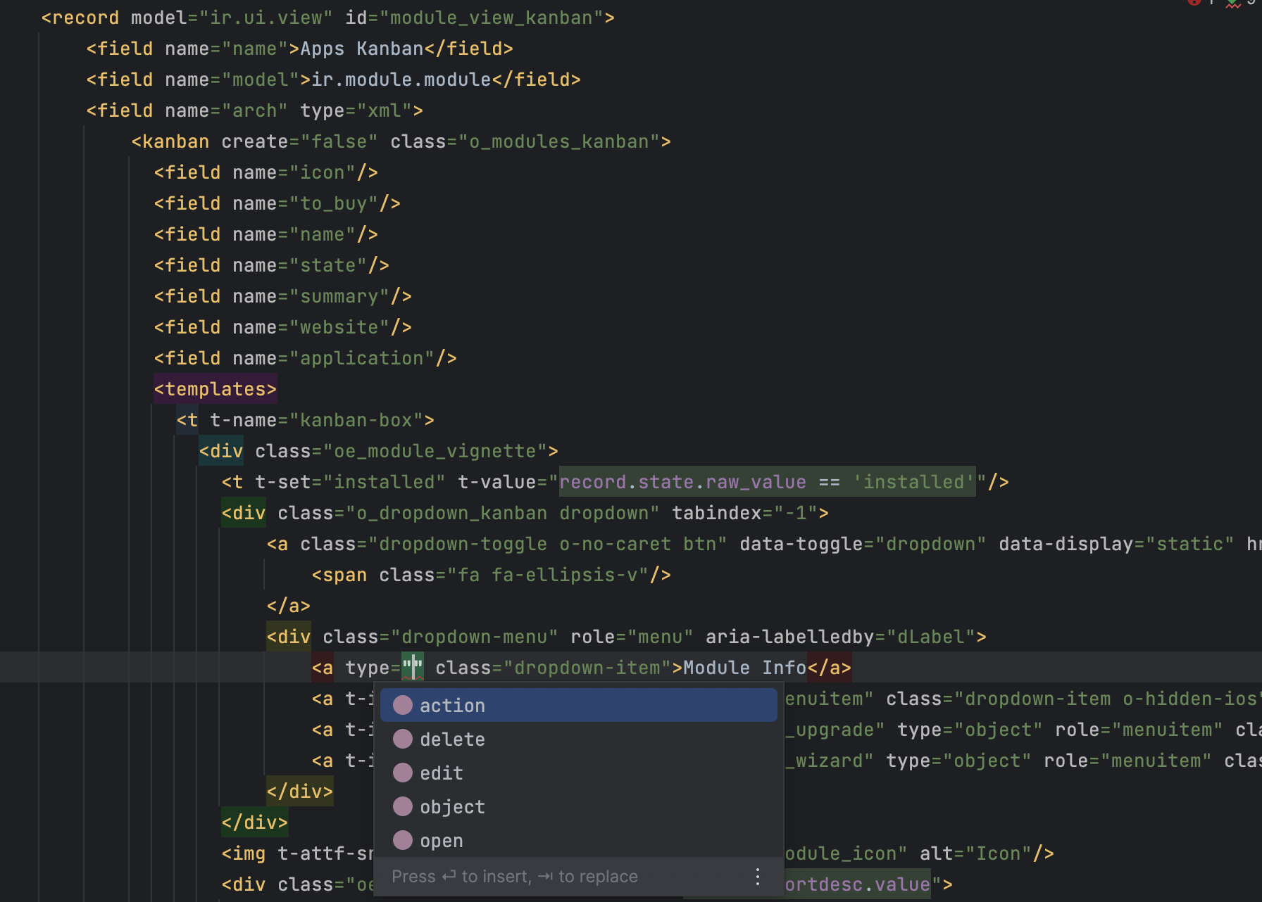Click the red error indicator at top right
Viewport: 1262px width, 902px height.
click(x=1194, y=4)
